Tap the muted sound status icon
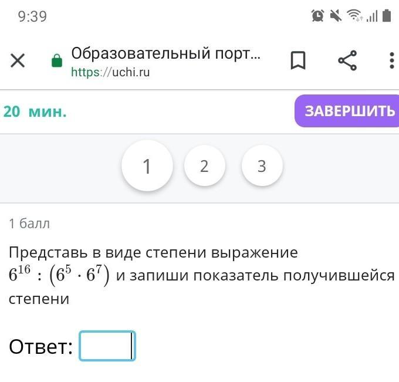 click(x=336, y=16)
